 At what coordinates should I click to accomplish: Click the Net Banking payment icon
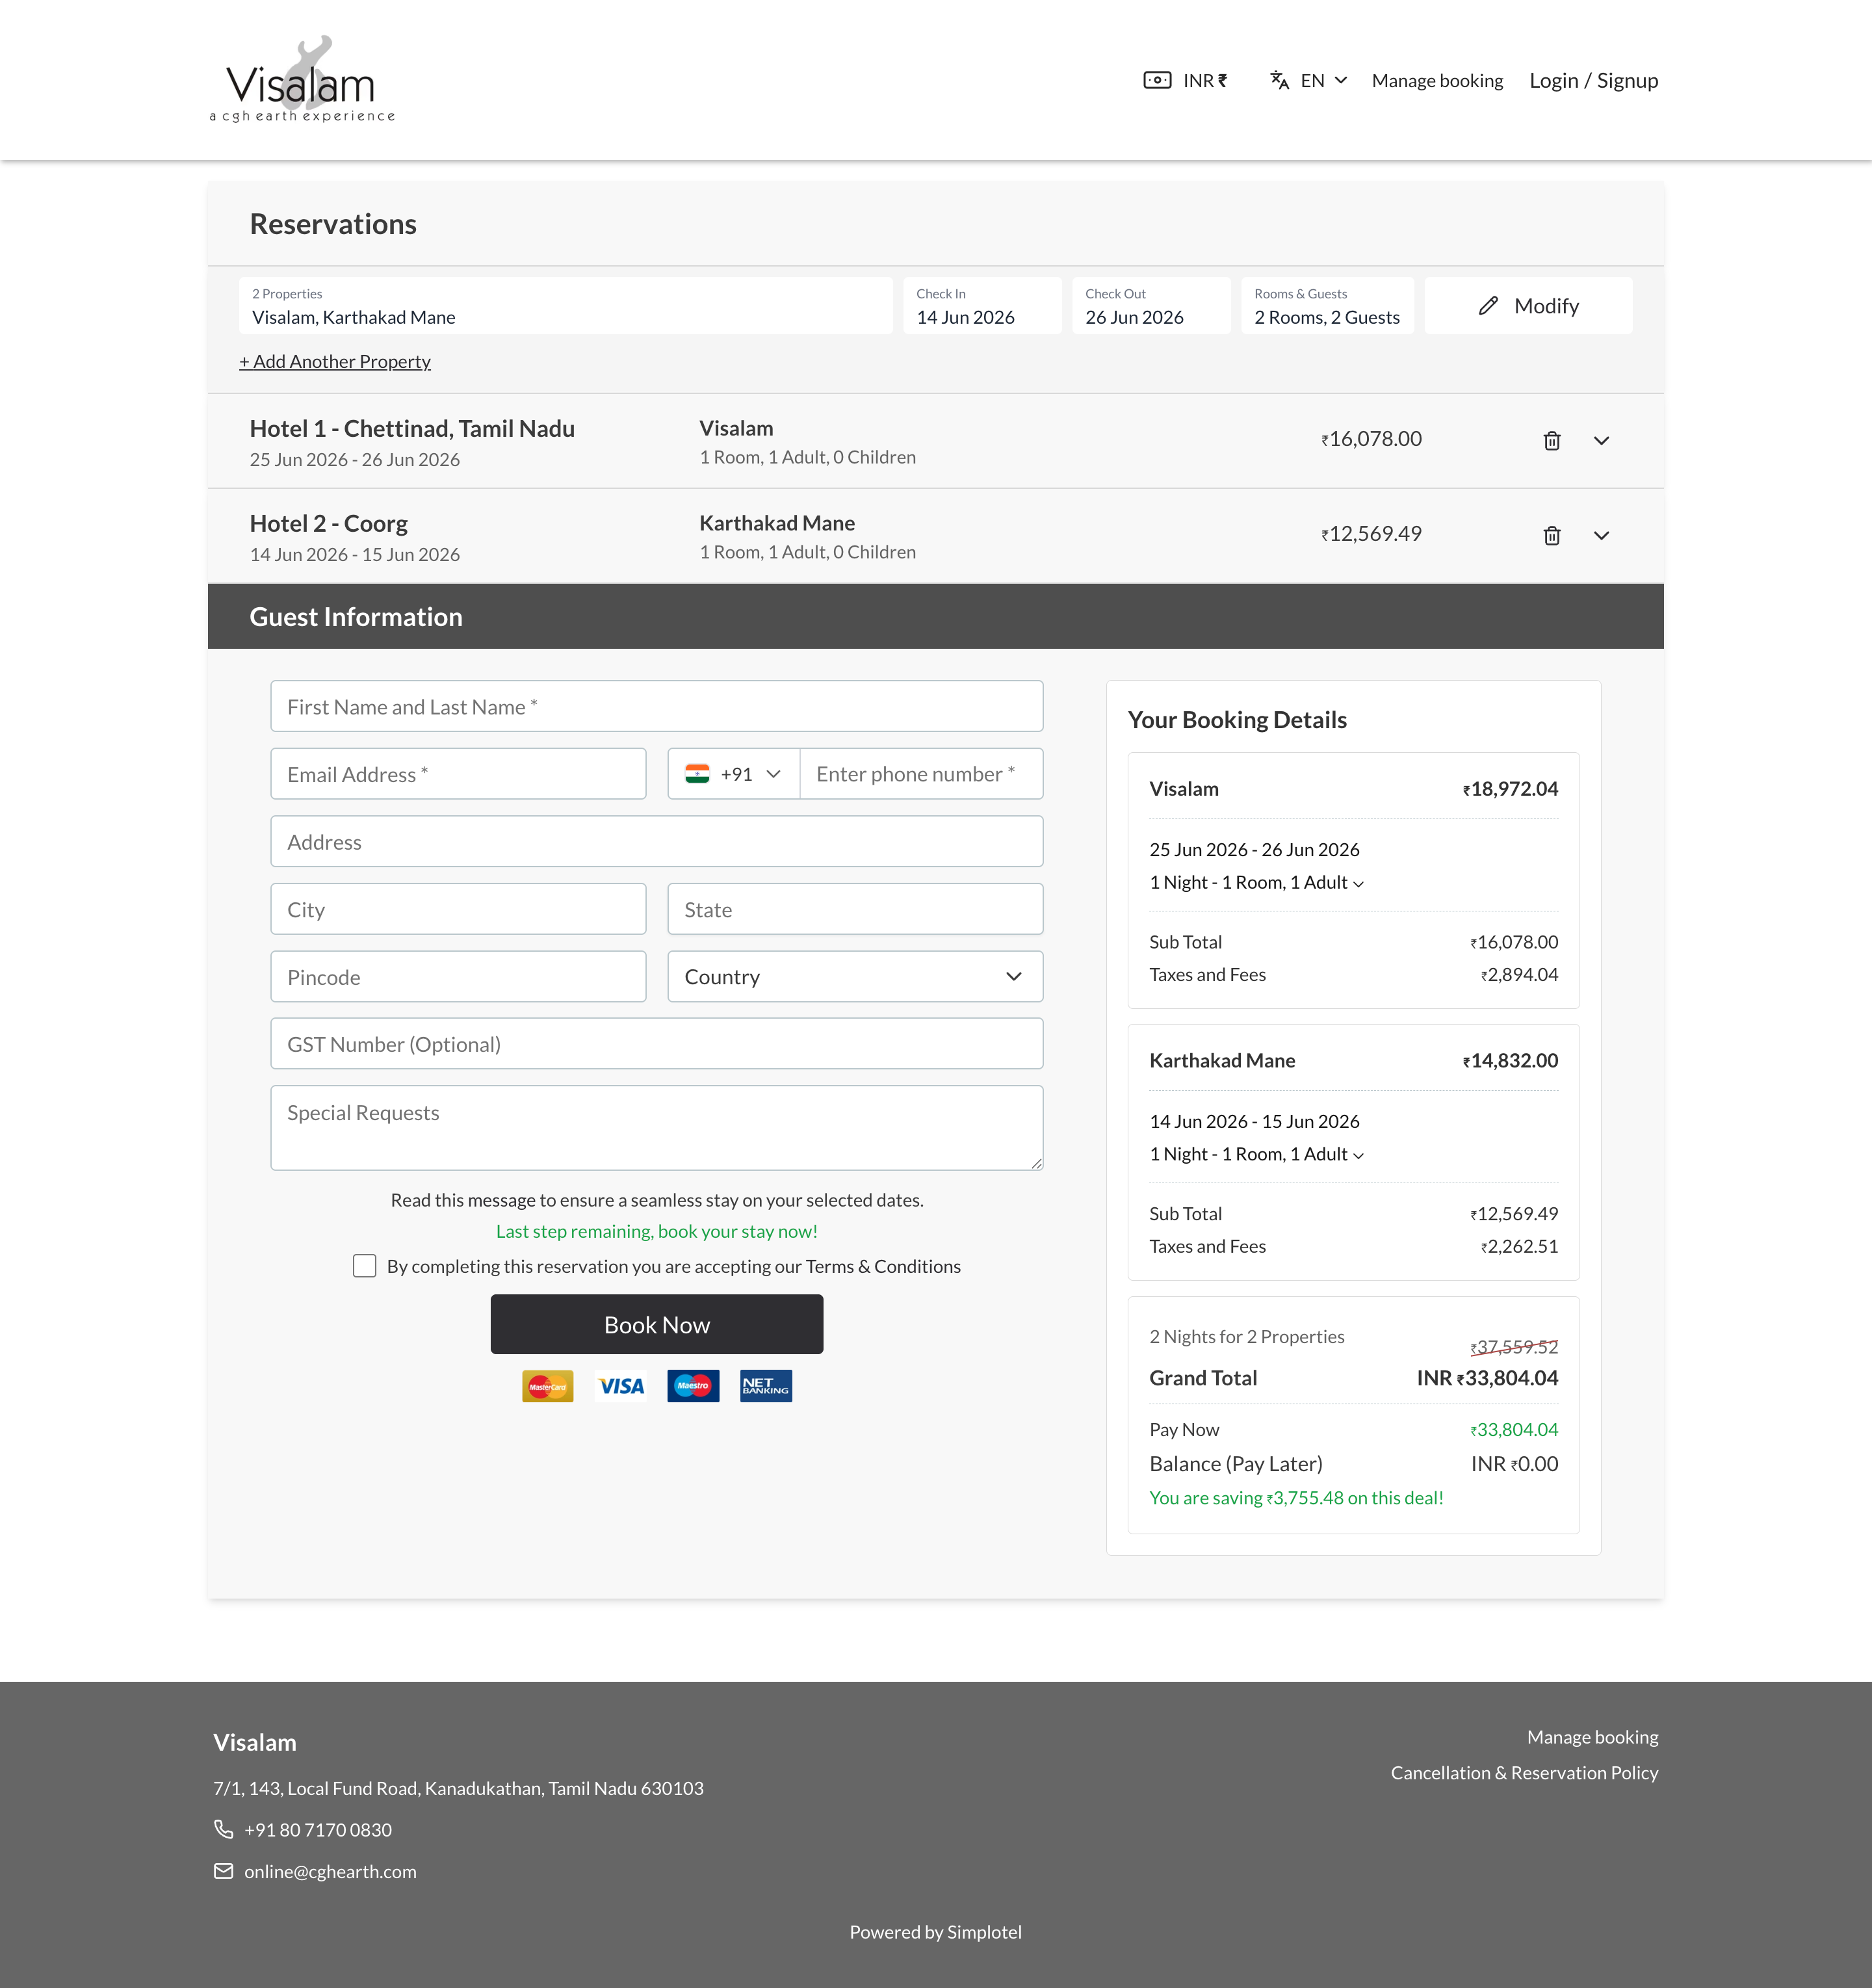pos(766,1386)
